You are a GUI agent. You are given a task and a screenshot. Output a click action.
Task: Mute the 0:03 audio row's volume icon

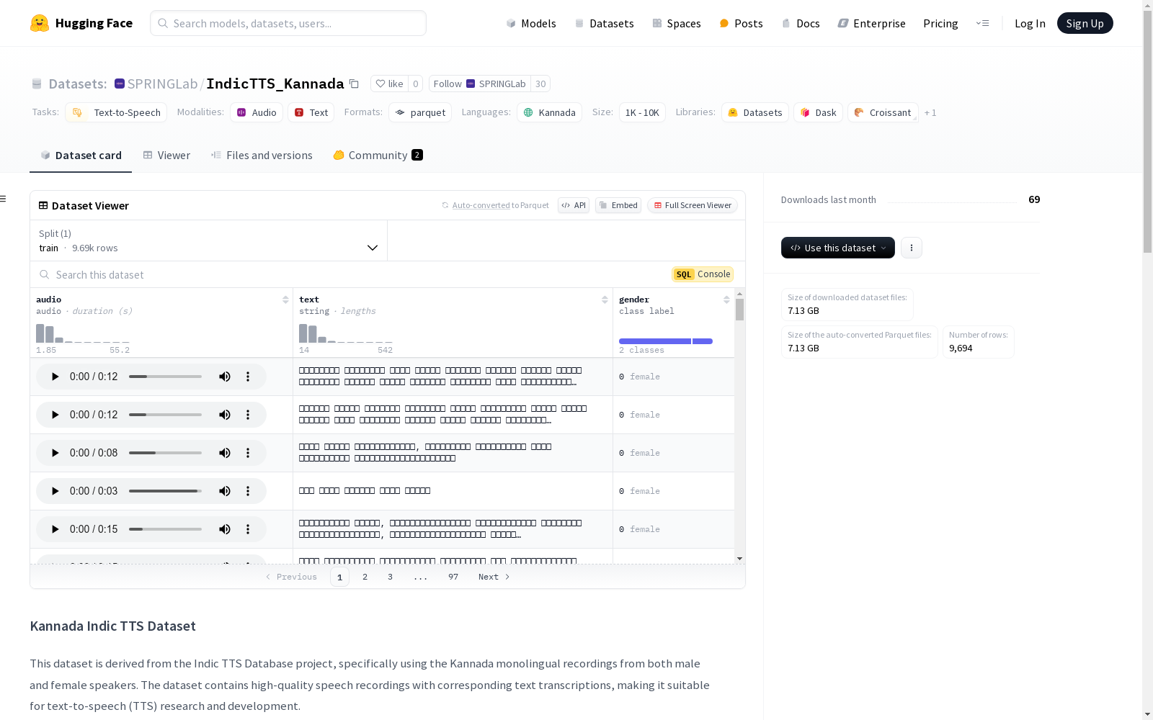tap(225, 491)
